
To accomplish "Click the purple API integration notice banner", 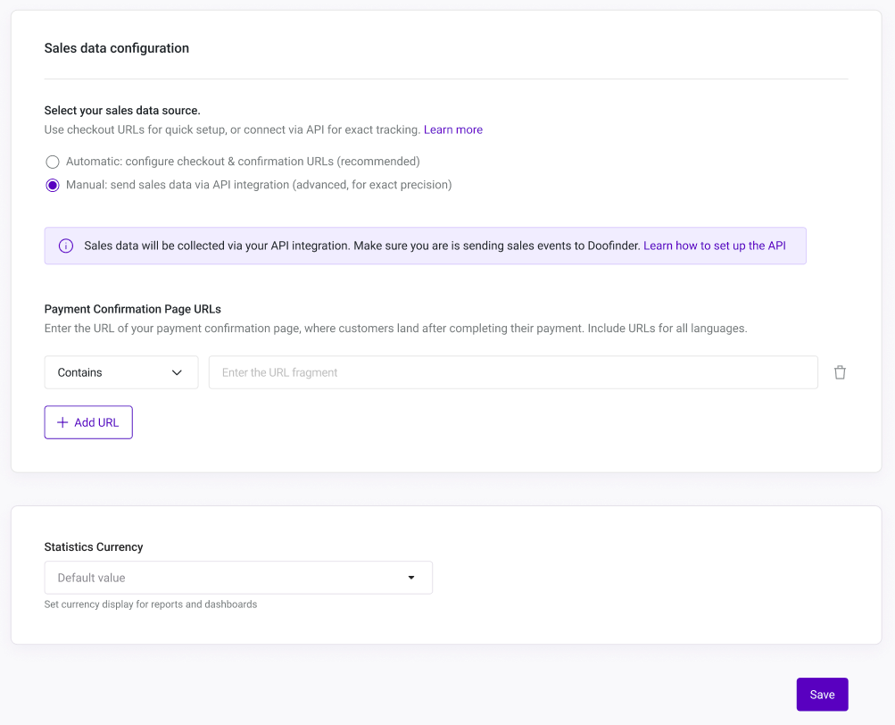I will pos(426,245).
